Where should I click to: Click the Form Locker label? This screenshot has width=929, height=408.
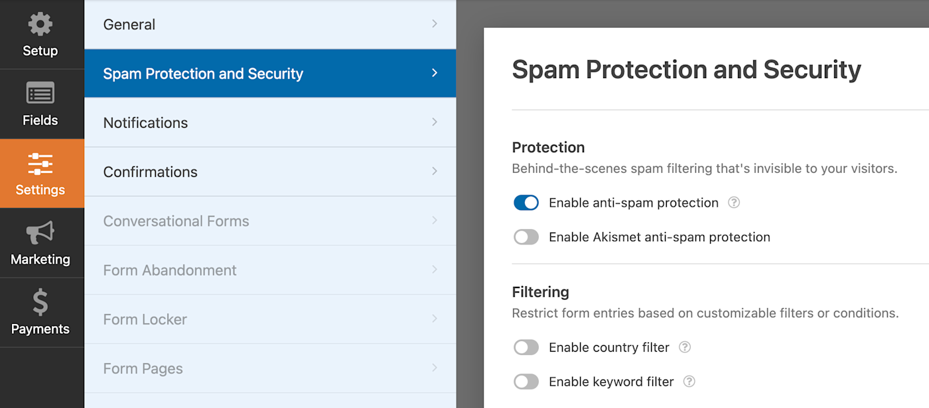[x=145, y=319]
